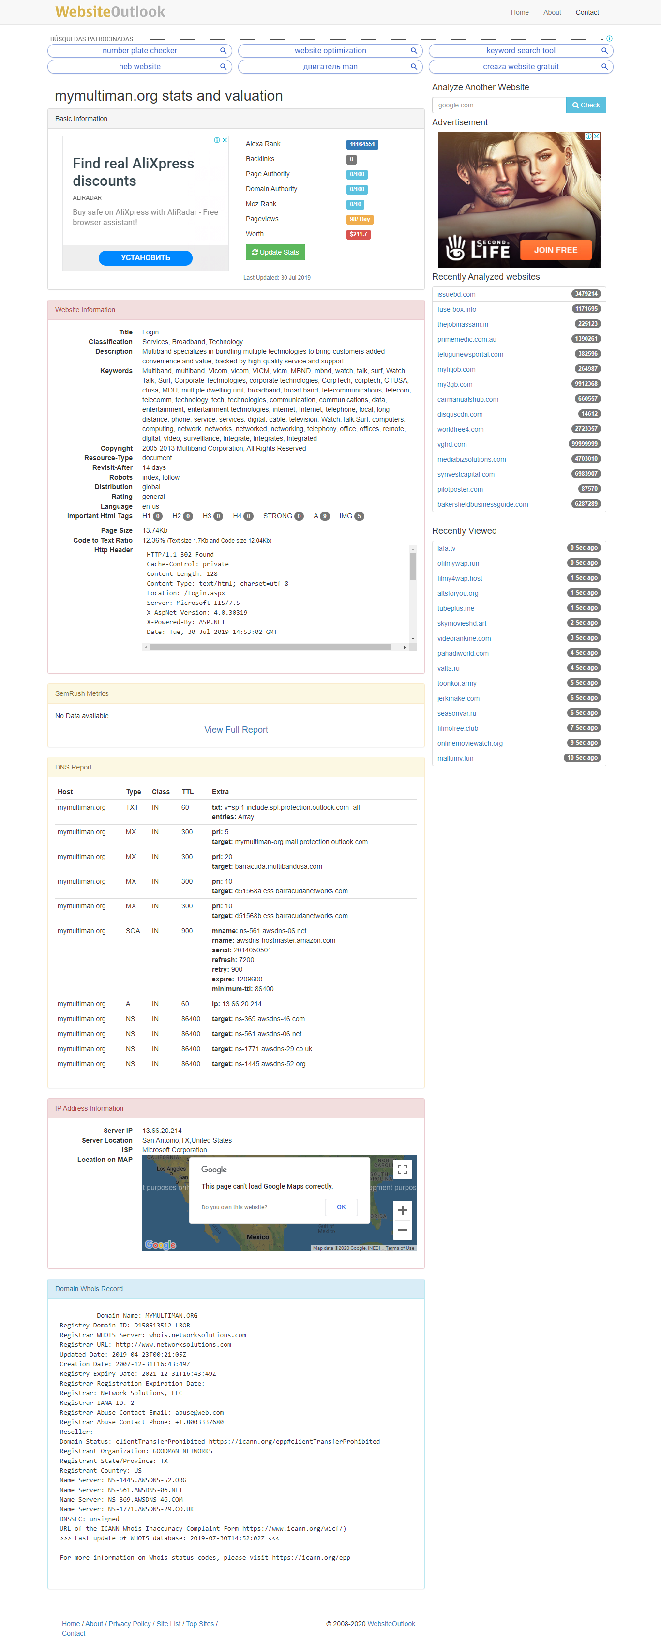661x1643 pixels.
Task: Open lafa.tv from recently viewed
Action: pyautogui.click(x=447, y=548)
